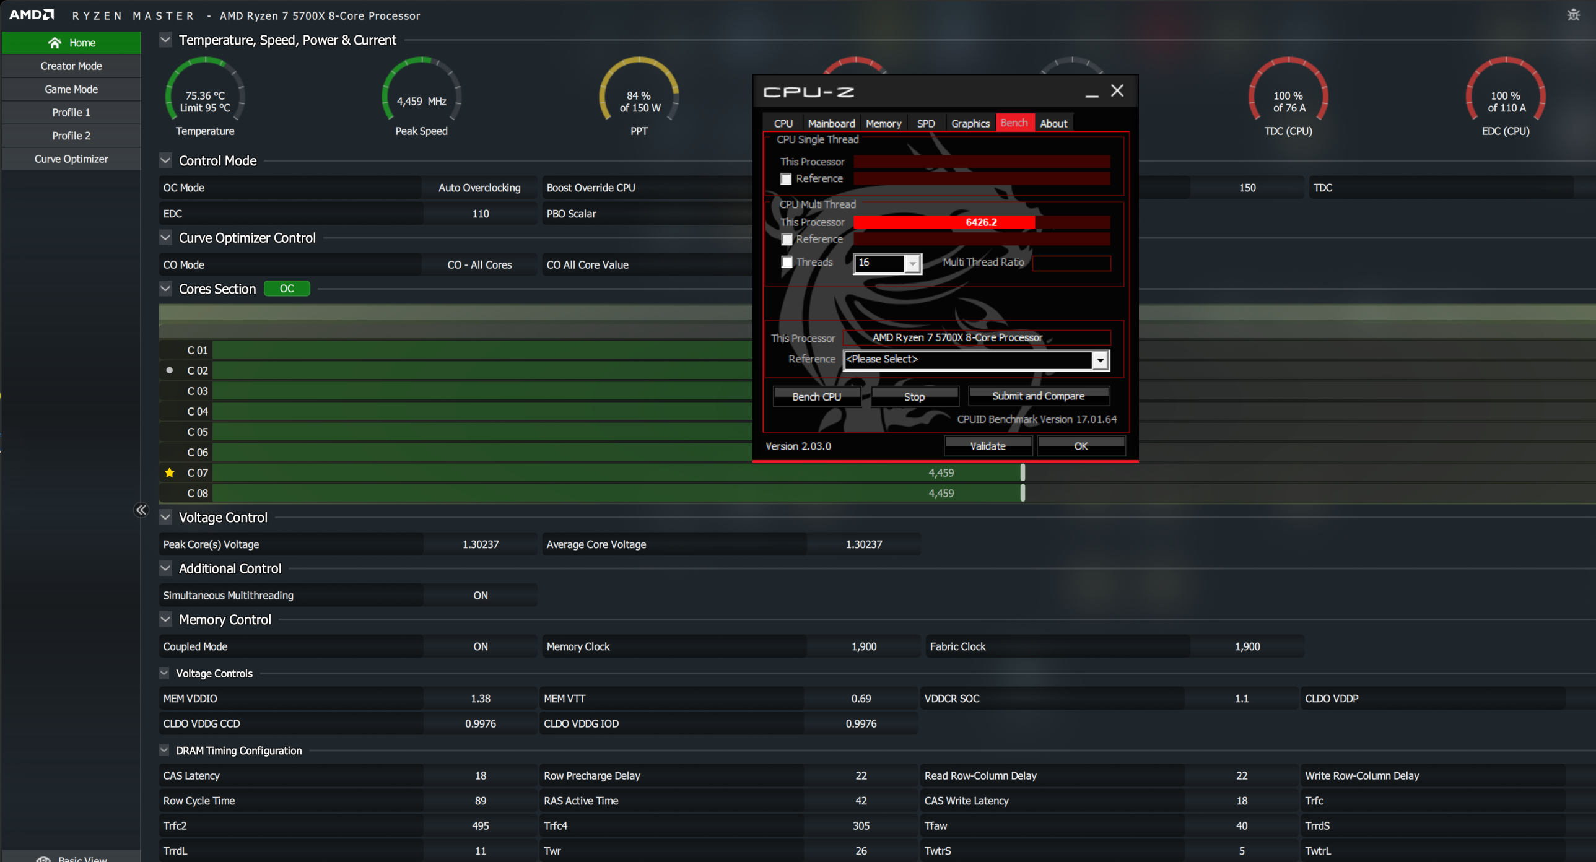This screenshot has width=1596, height=862.
Task: Open the Memory tab in CPU-Z
Action: point(883,123)
